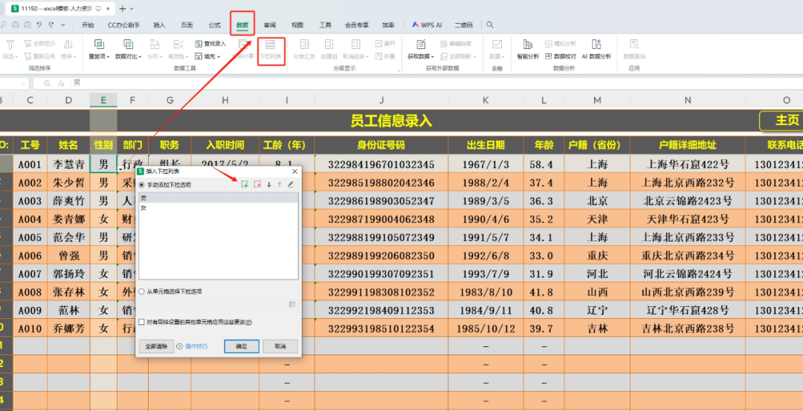Open the 有效性 dropdown
The height and width of the screenshot is (411, 803).
click(178, 56)
